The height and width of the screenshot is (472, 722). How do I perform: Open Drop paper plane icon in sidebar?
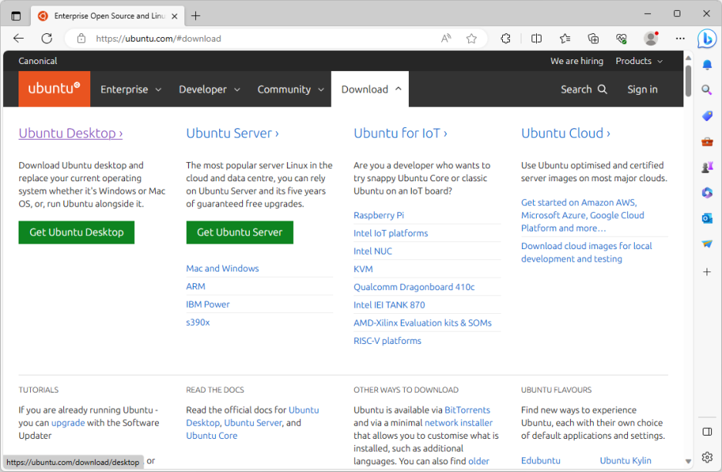pyautogui.click(x=707, y=244)
